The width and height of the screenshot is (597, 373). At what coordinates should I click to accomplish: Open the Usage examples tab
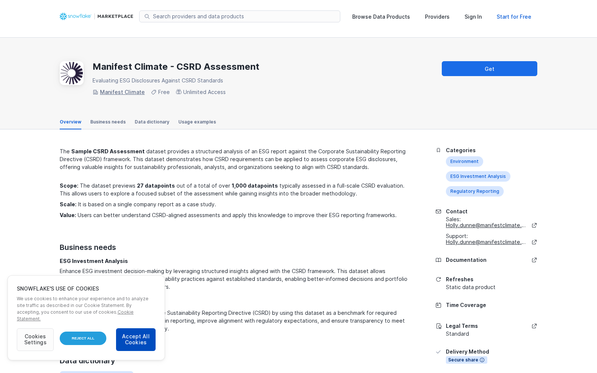[197, 122]
